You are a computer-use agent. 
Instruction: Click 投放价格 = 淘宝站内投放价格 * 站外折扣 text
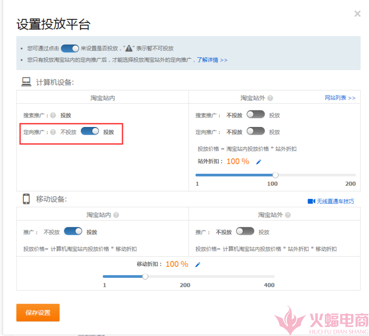[x=247, y=149]
